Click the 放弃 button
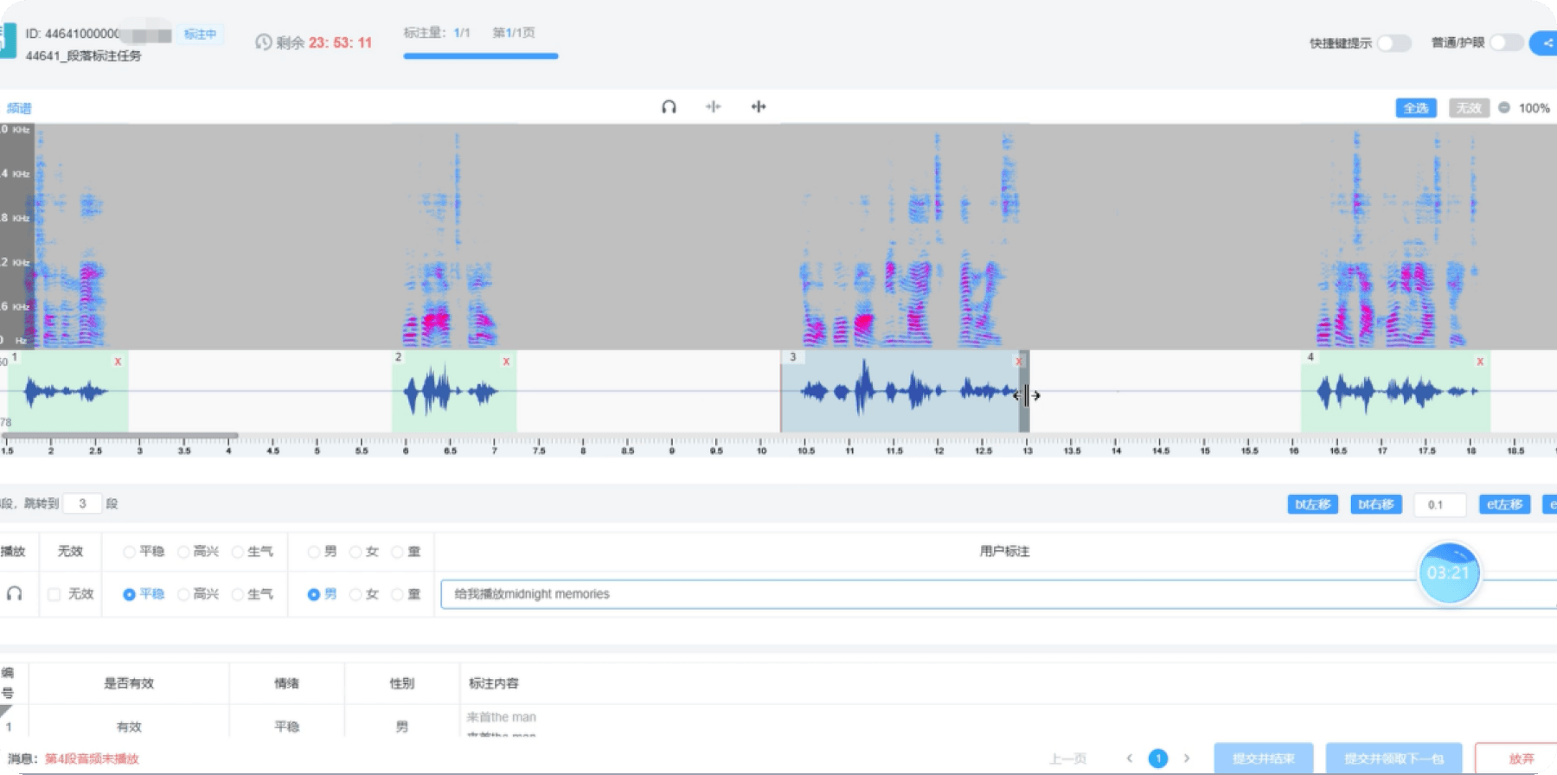Viewport: 1557px width, 775px height. click(1521, 759)
